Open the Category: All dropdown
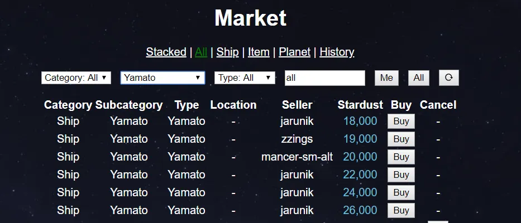This screenshot has width=521, height=223. [x=77, y=78]
